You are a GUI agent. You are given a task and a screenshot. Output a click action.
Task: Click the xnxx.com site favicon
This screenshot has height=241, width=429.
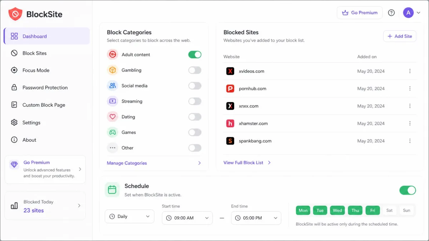click(230, 106)
